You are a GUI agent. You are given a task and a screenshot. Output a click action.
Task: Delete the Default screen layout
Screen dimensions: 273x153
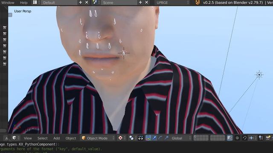click(87, 3)
